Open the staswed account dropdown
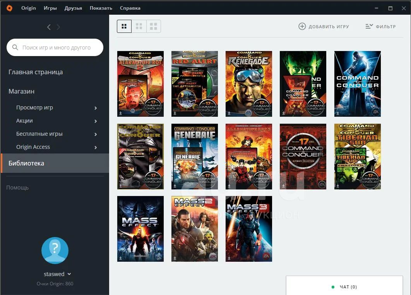The image size is (411, 295). click(x=57, y=274)
